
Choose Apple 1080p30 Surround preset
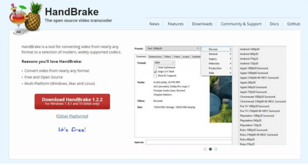point(254,68)
